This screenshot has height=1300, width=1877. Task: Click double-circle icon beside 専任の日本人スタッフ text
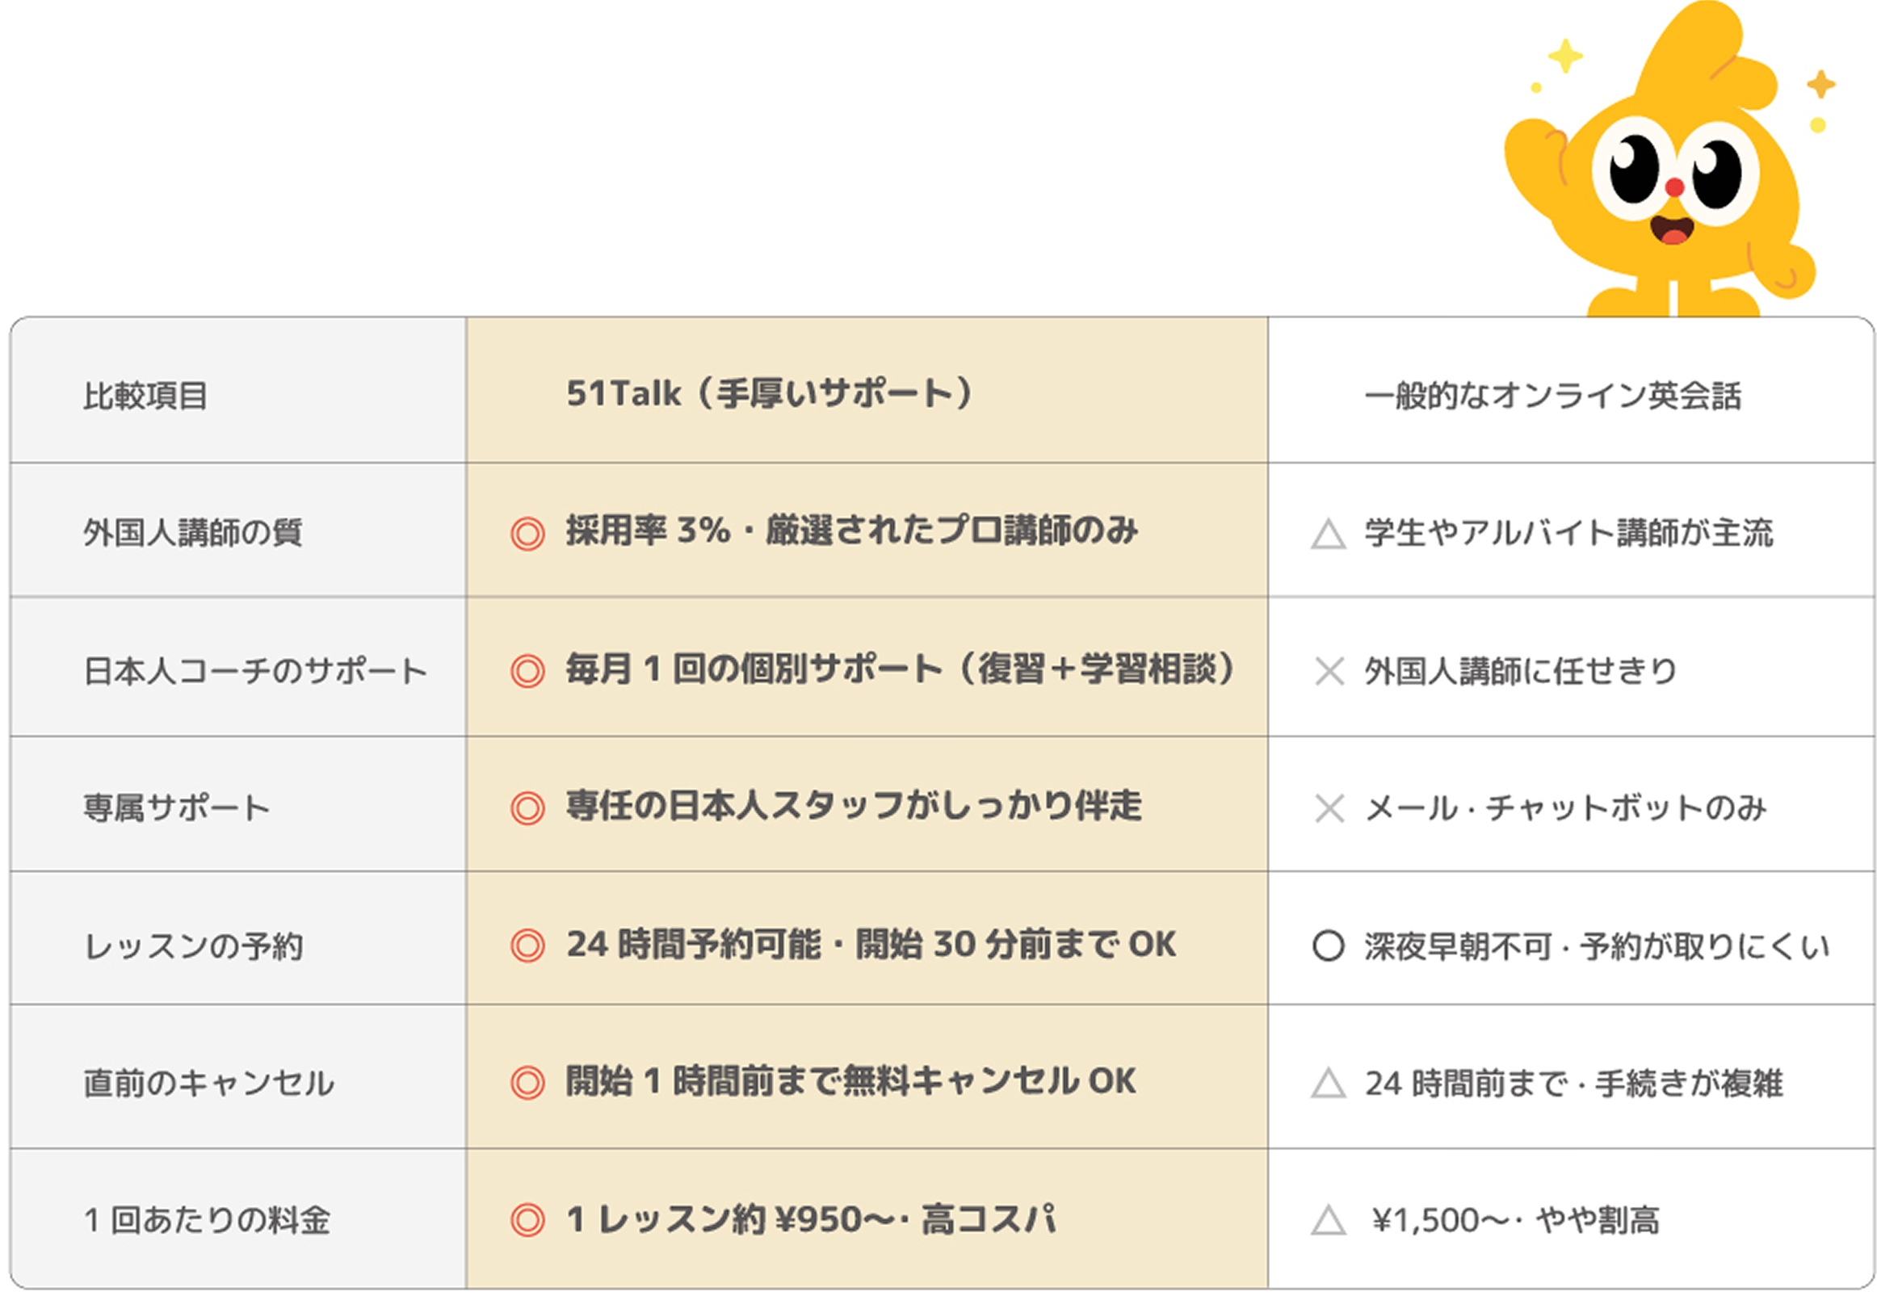pyautogui.click(x=527, y=809)
